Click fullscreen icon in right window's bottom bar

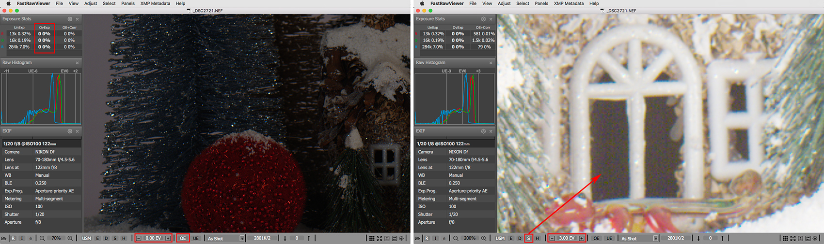(793, 238)
